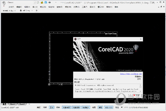
Task: Open the dropdown arrow before CorelCAD title
Action: pyautogui.click(x=61, y=2)
